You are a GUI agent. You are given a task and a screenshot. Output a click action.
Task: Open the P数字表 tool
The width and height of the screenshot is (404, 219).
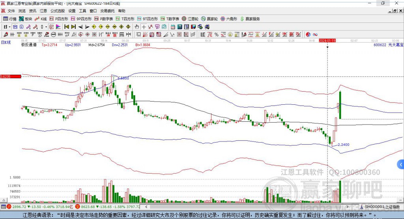click(x=104, y=19)
